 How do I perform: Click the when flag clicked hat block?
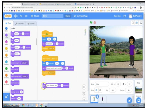(x=47, y=34)
